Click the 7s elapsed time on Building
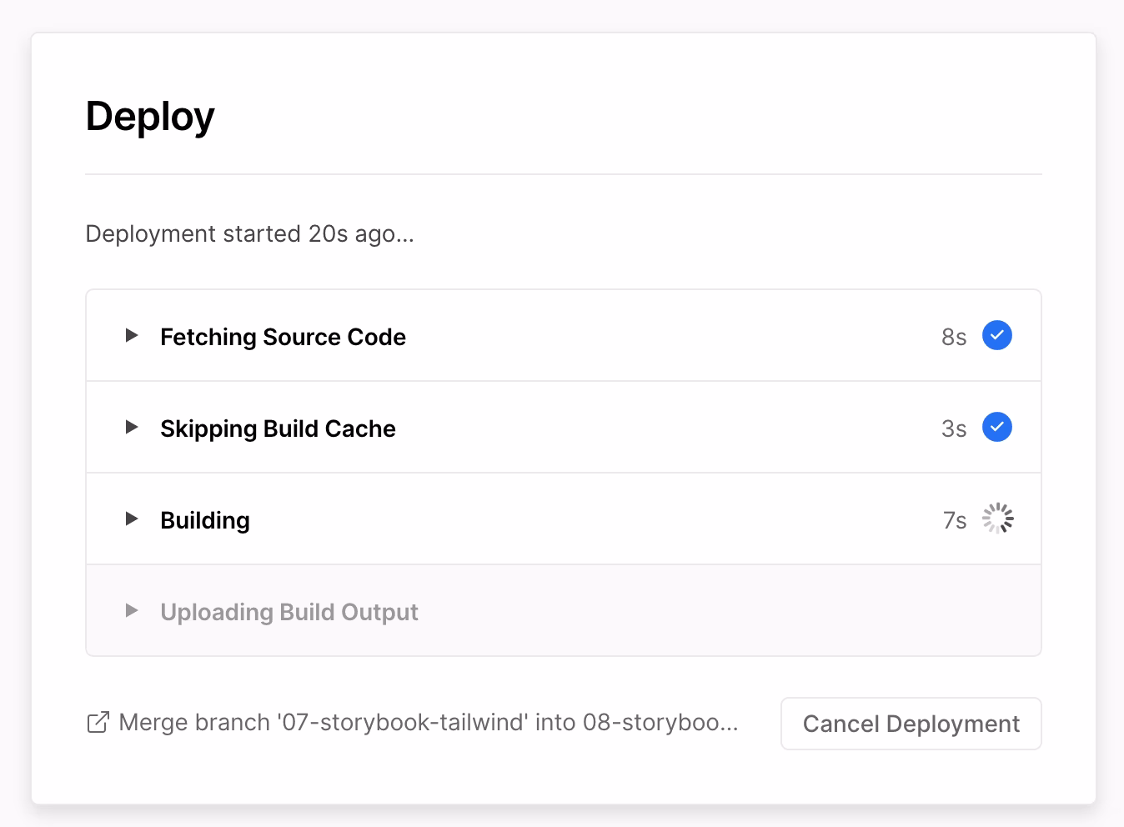Screen dimensions: 1124x827 [x=954, y=520]
